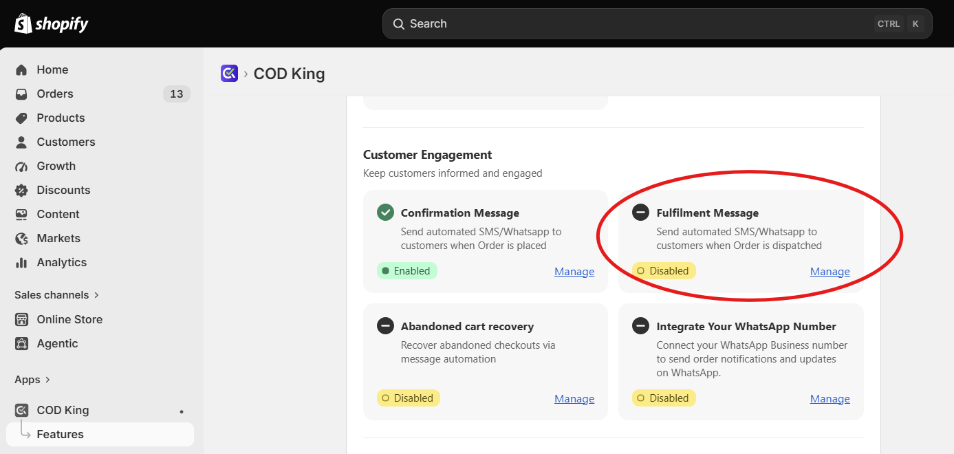Screen dimensions: 954x454
Task: Click the Disabled badge on Fulfilment Message
Action: point(664,271)
